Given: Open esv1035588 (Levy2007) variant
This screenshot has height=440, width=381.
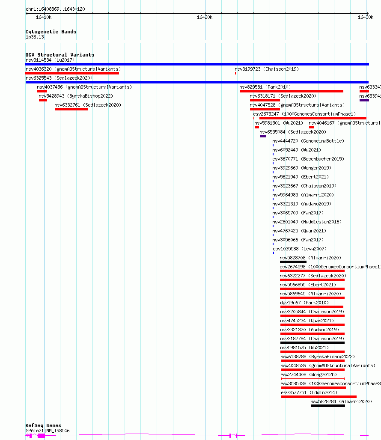Looking at the screenshot, I should [300, 249].
